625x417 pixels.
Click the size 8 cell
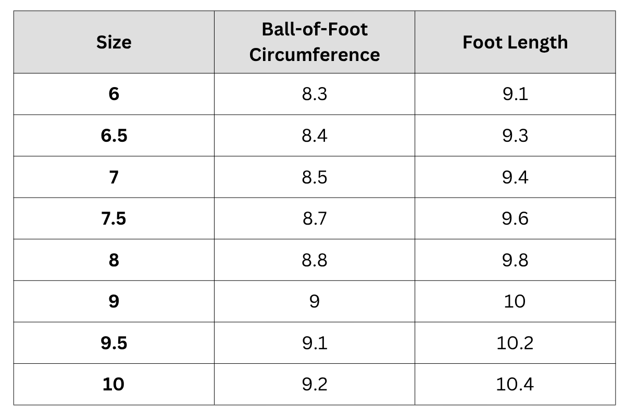click(x=114, y=260)
